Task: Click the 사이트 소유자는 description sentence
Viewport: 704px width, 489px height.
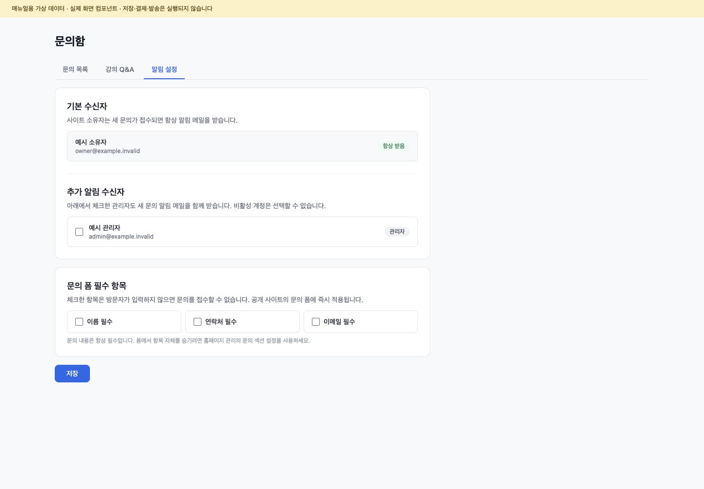Action: point(152,120)
